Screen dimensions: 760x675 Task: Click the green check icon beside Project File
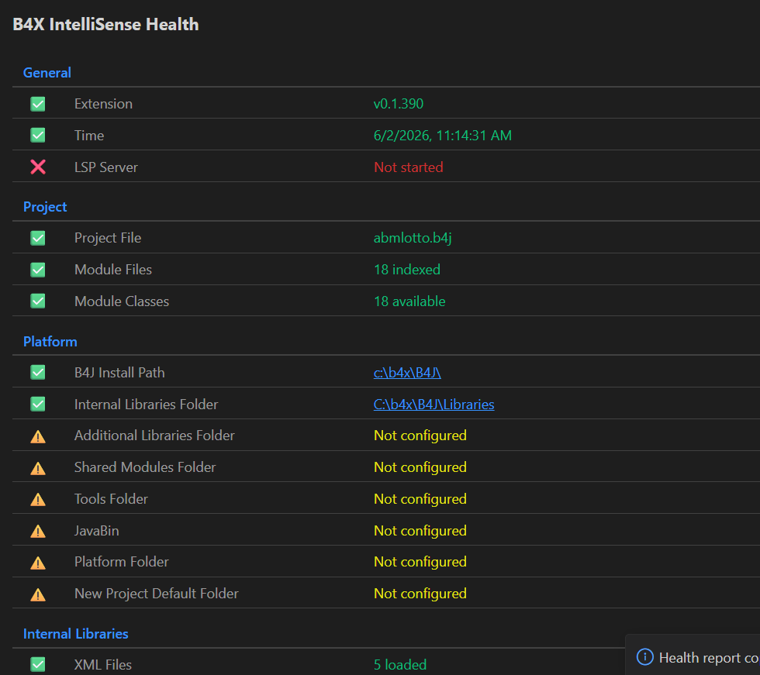point(38,238)
